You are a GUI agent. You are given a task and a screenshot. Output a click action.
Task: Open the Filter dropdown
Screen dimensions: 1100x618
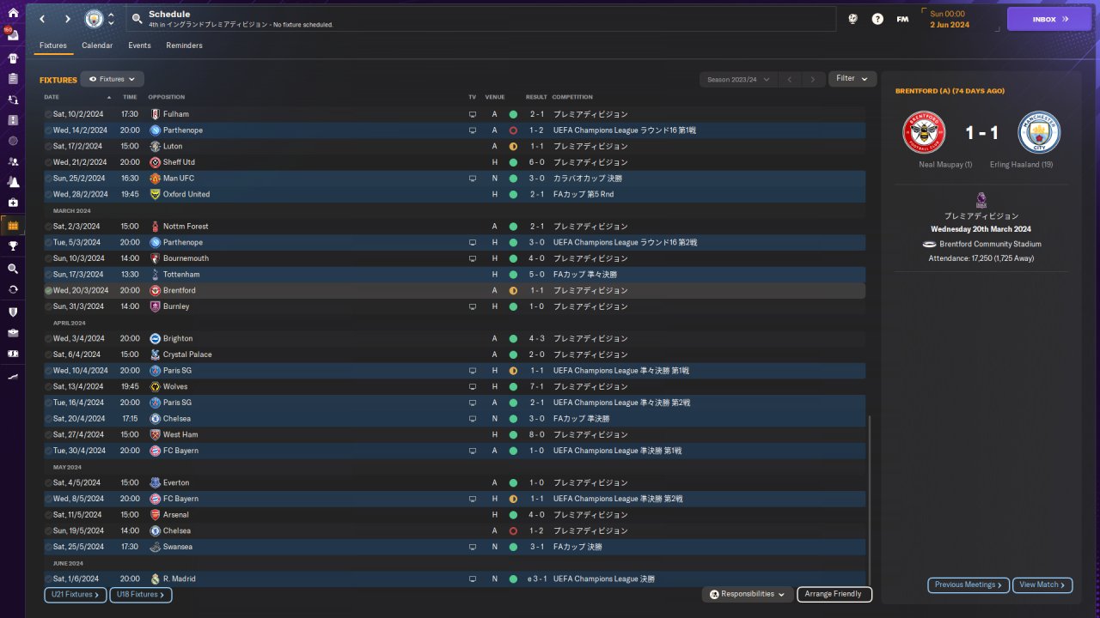pos(852,79)
